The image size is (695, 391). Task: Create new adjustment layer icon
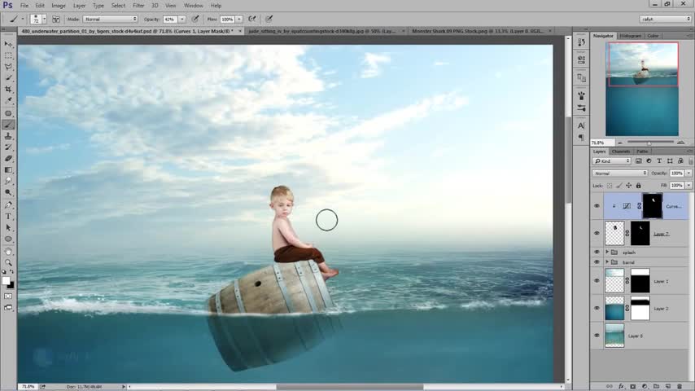pyautogui.click(x=645, y=387)
